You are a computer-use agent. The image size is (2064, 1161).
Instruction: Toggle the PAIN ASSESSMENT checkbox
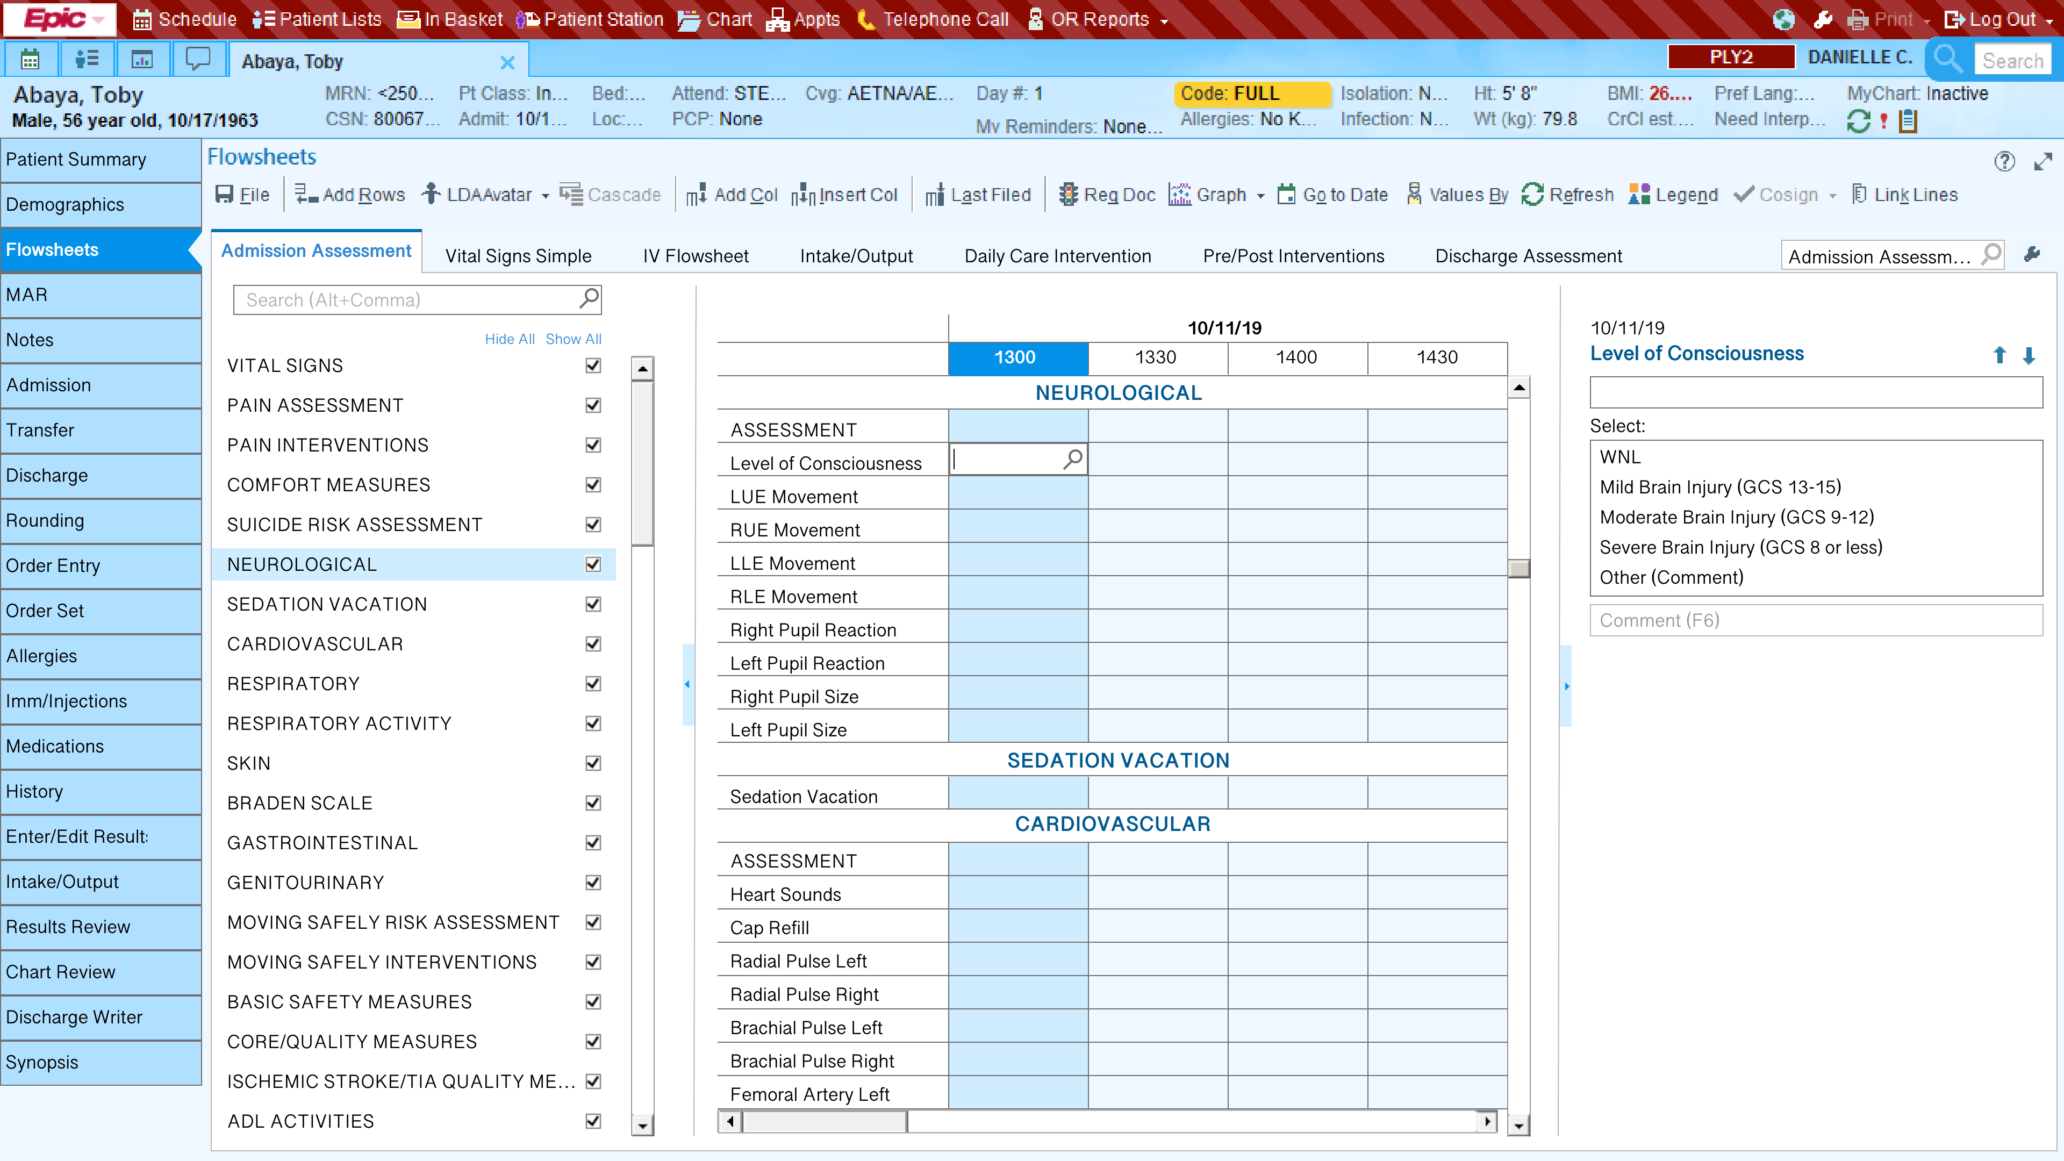click(x=593, y=405)
